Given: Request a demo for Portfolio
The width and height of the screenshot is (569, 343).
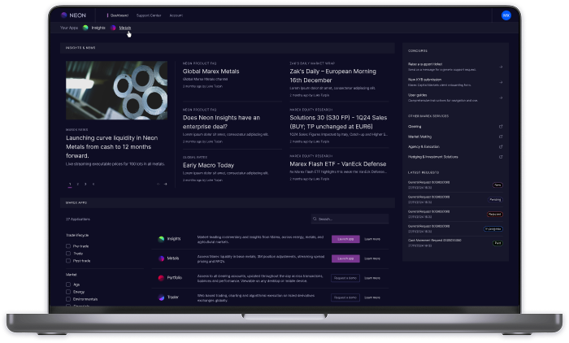Looking at the screenshot, I should click(345, 277).
